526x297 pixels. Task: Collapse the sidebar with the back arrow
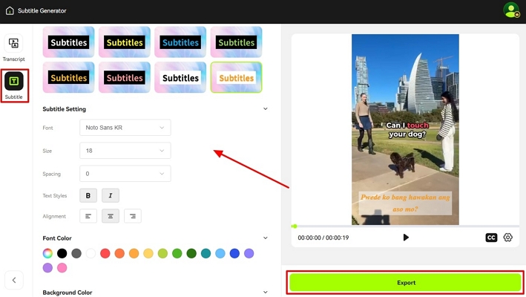[x=14, y=280]
